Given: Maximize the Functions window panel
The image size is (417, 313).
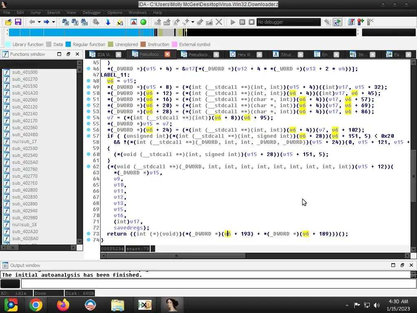Looking at the screenshot, I should coord(59,54).
